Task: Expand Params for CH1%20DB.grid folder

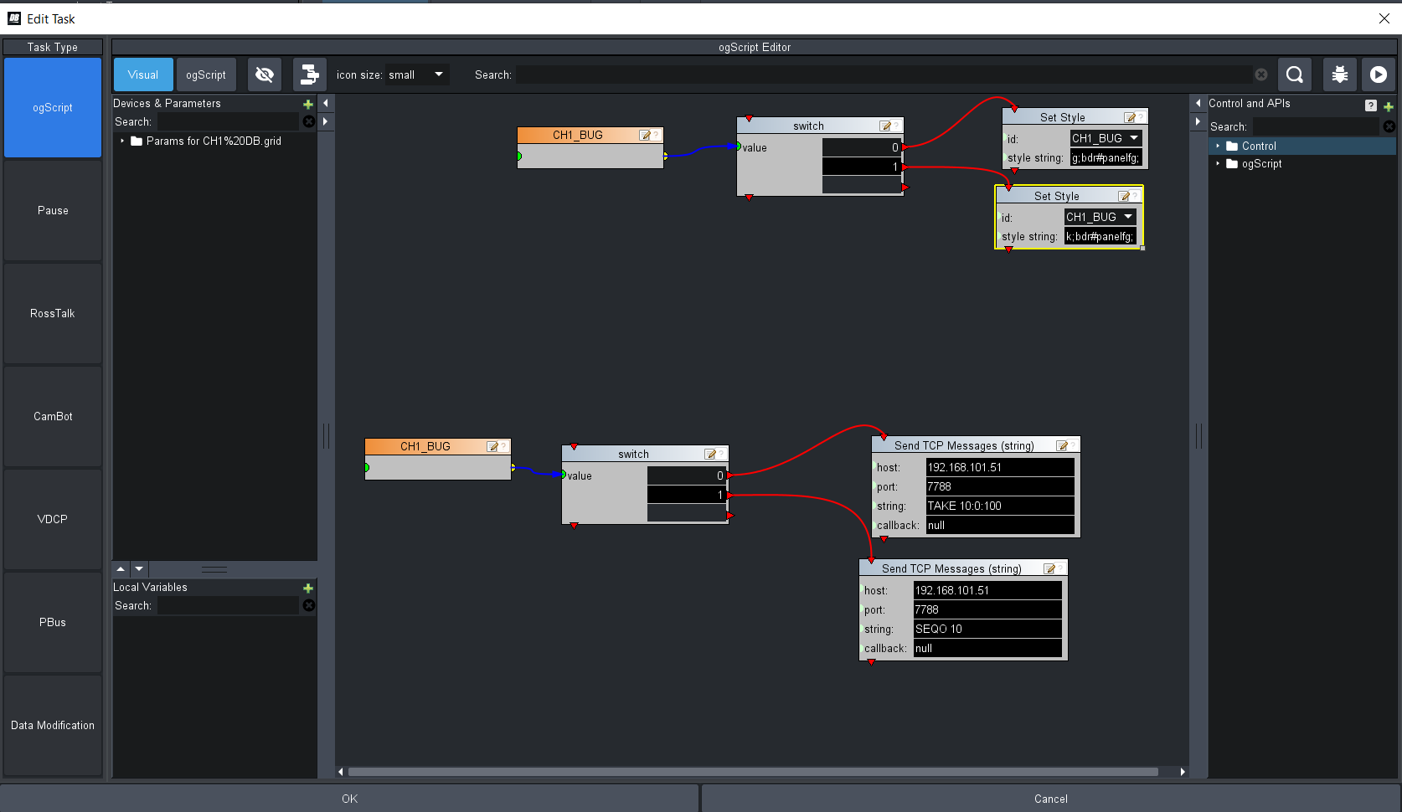Action: click(122, 141)
